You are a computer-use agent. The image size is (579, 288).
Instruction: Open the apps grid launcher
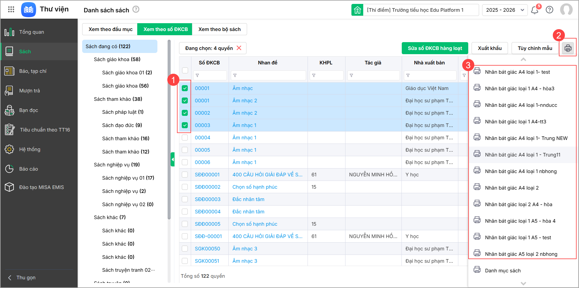[x=11, y=10]
